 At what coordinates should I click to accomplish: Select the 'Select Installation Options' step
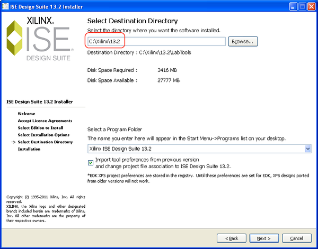click(43, 135)
